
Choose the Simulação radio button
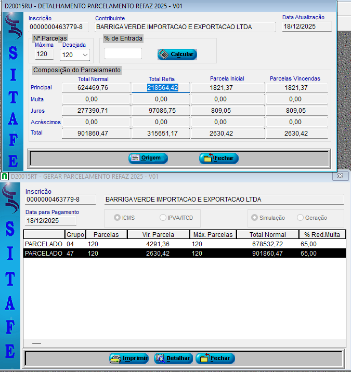pos(255,218)
